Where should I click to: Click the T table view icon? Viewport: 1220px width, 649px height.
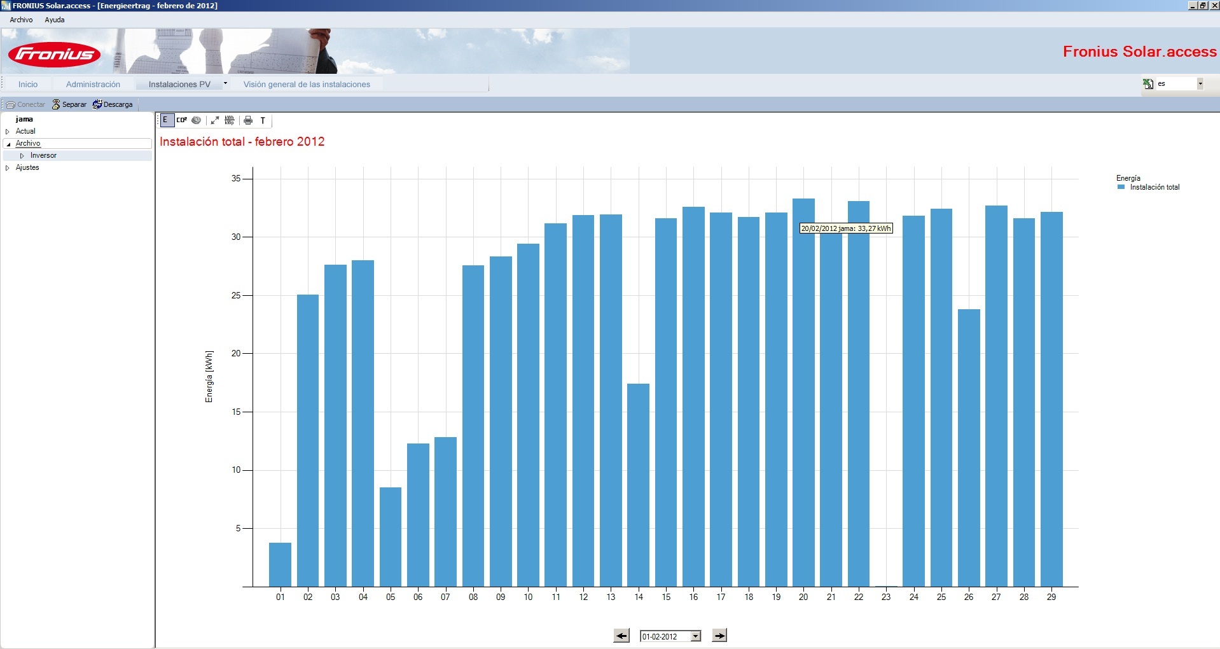(263, 120)
